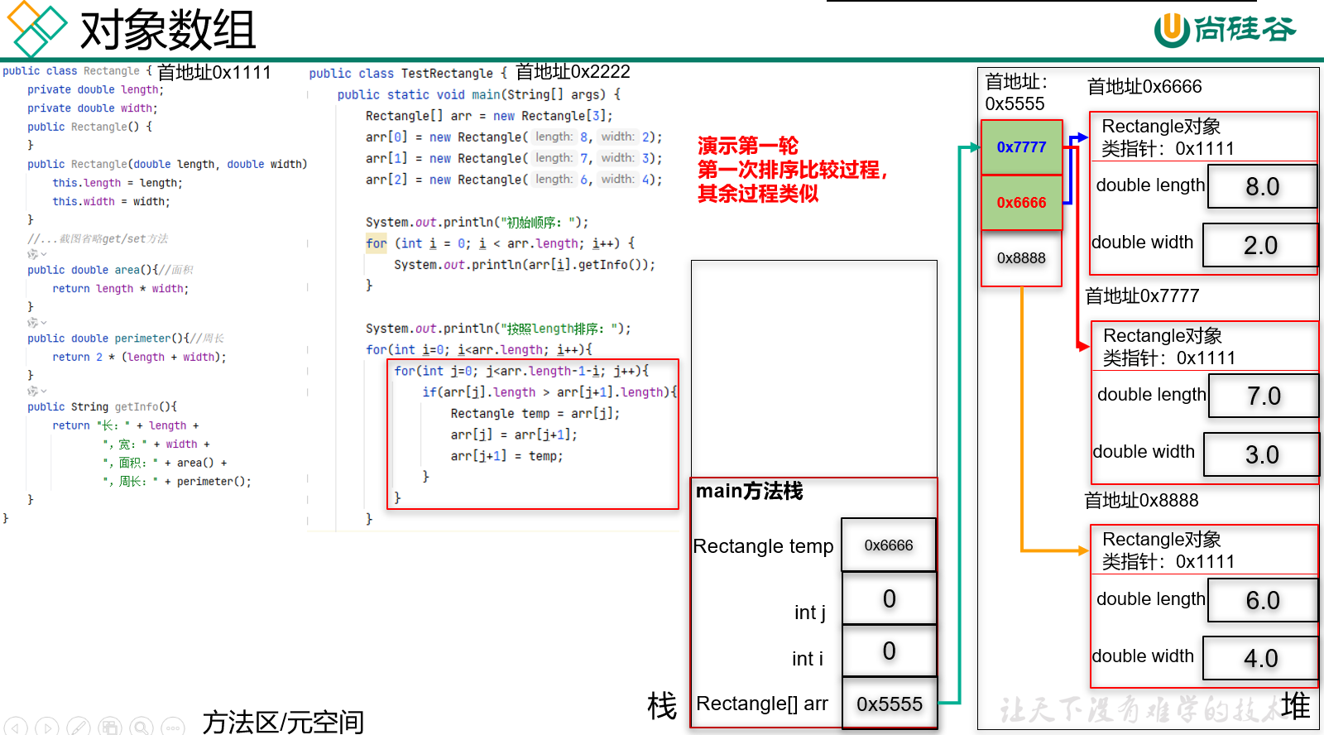Viewport: 1324px width, 735px height.
Task: Click the 堆 label
Action: click(1296, 706)
